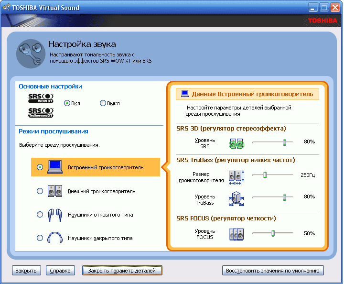Click the Уровень SRS slider handle
Image resolution: width=344 pixels, height=284 pixels.
[284, 142]
